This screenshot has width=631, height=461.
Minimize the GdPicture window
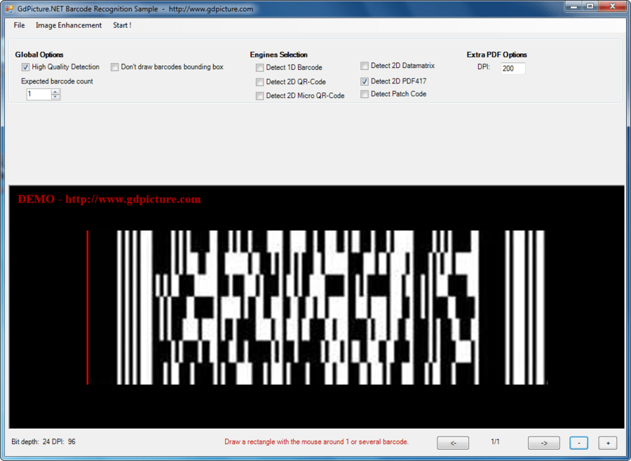click(574, 6)
